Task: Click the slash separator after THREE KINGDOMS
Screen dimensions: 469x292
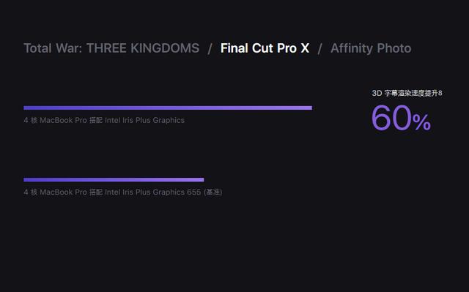Action: click(210, 48)
